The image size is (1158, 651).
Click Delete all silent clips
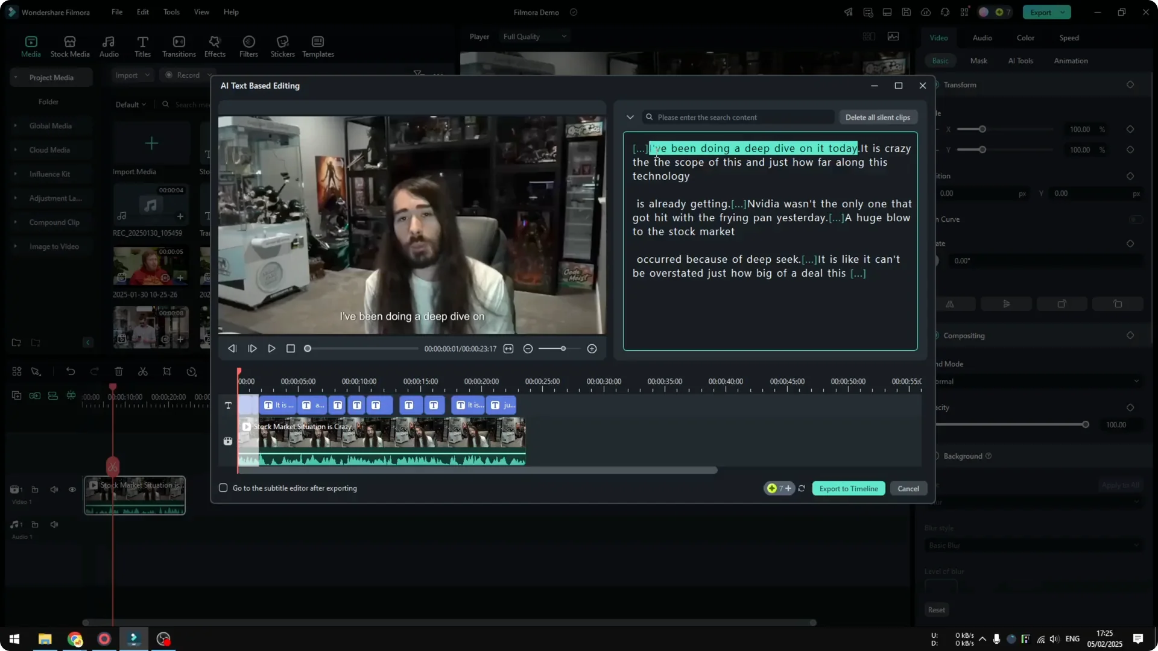tap(878, 117)
